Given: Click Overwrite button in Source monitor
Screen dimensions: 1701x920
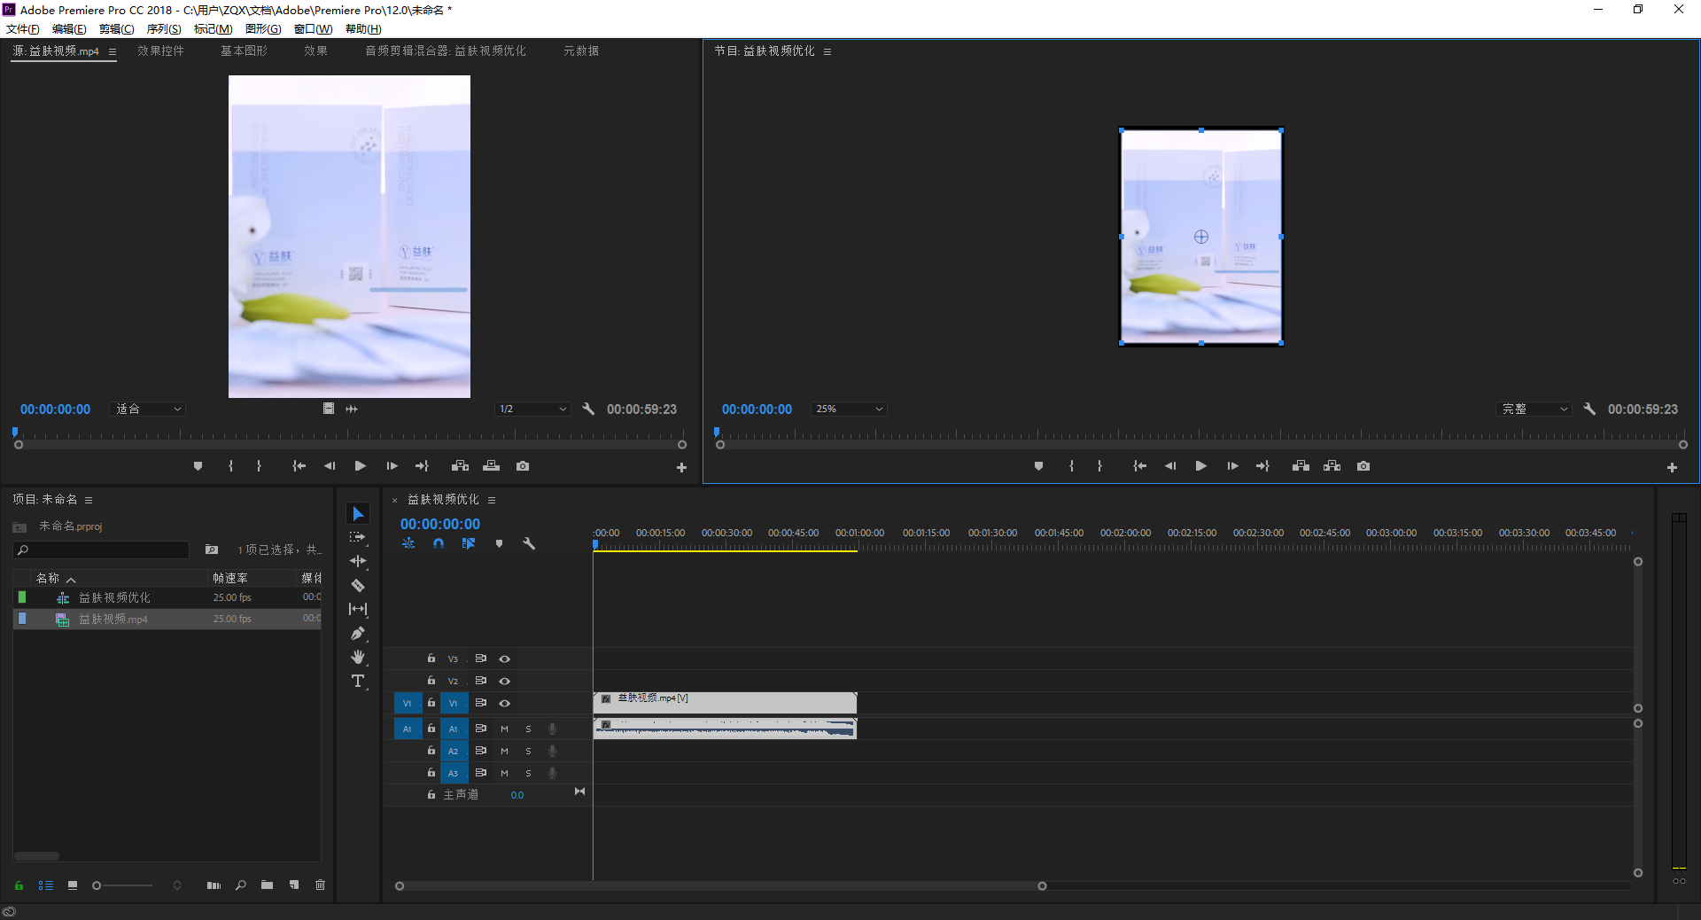Looking at the screenshot, I should (x=492, y=466).
